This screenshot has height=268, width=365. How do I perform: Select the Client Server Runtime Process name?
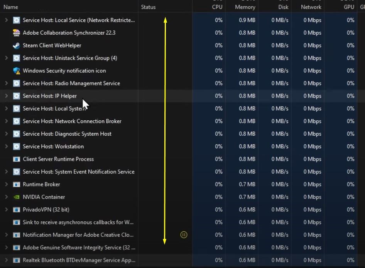point(58,159)
